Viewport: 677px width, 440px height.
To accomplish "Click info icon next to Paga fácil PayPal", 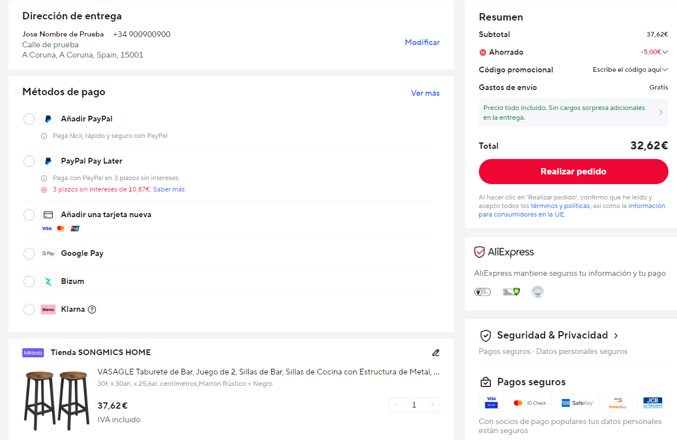I will pyautogui.click(x=43, y=136).
